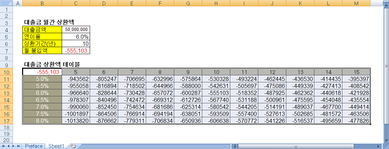Click the cell containing -657072
The height and width of the screenshot is (149, 389).
point(160,93)
